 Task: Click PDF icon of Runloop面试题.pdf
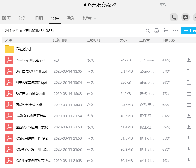click(x=9, y=60)
